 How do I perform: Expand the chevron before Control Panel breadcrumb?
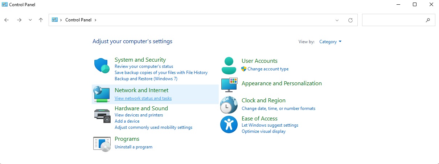tap(61, 20)
